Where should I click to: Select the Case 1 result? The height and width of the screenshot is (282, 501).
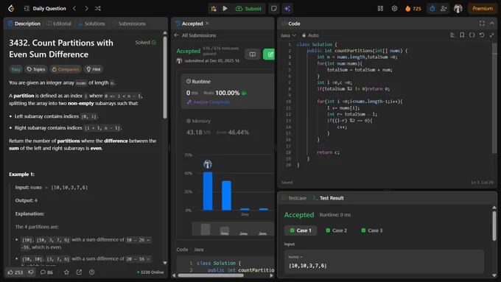coord(301,230)
